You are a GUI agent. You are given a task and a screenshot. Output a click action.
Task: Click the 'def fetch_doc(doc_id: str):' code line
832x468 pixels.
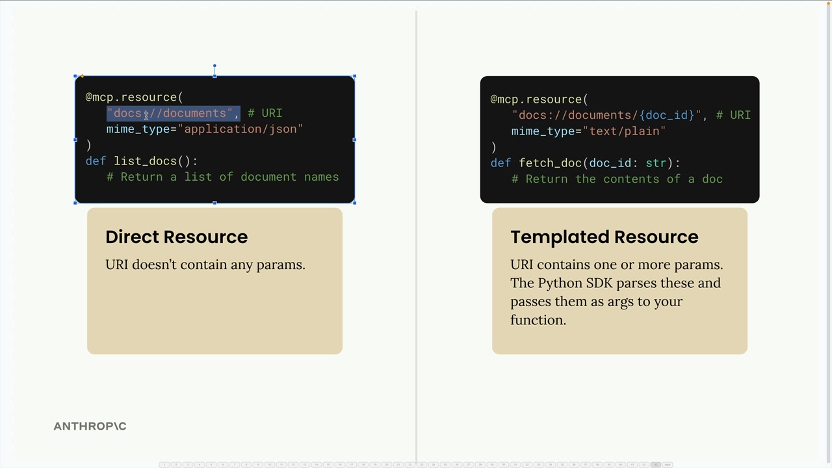tap(585, 163)
